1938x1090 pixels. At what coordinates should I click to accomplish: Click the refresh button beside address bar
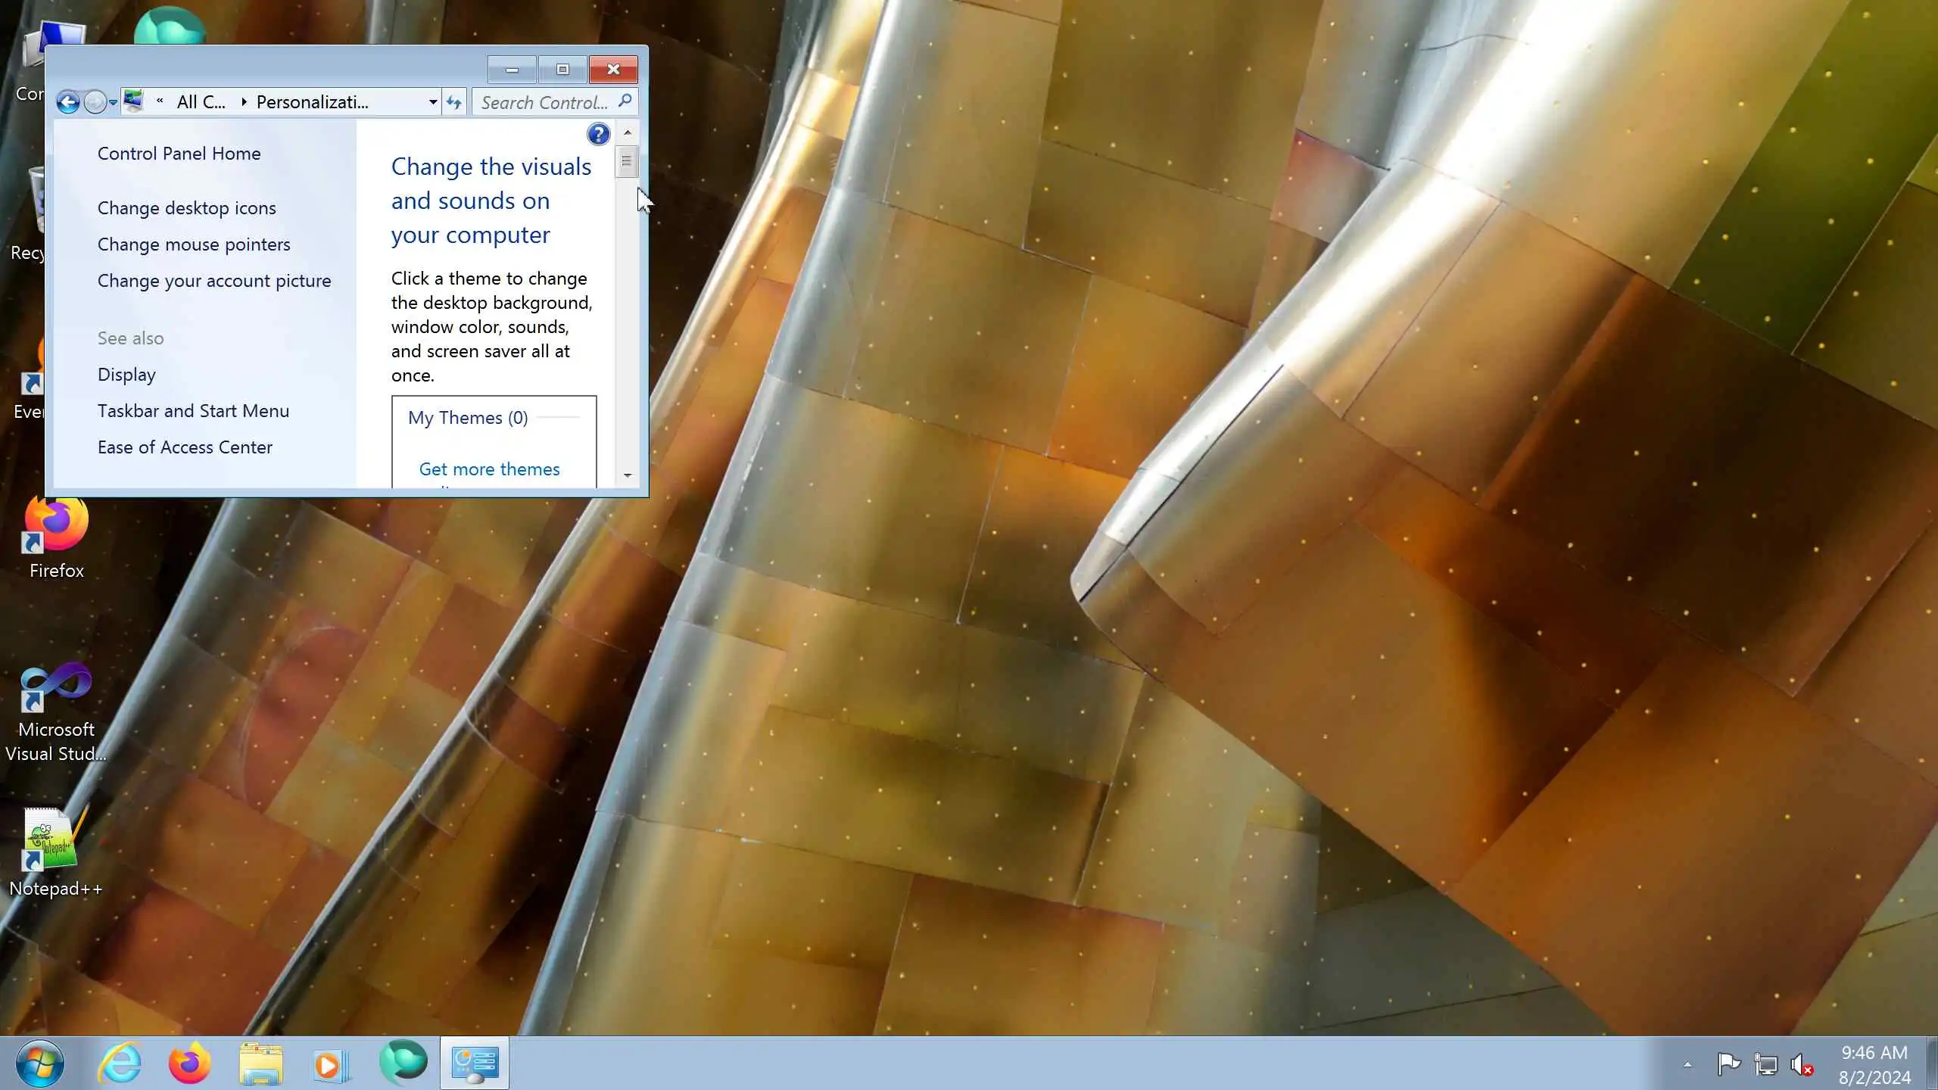[x=454, y=102]
